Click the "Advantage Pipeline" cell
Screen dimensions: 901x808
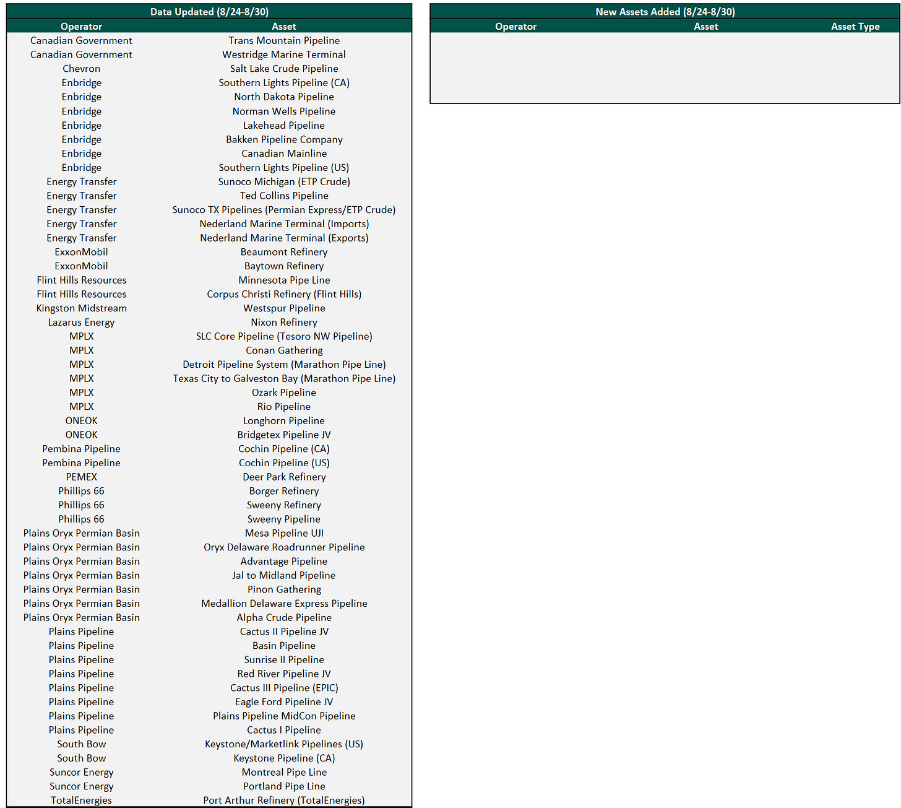pos(284,562)
